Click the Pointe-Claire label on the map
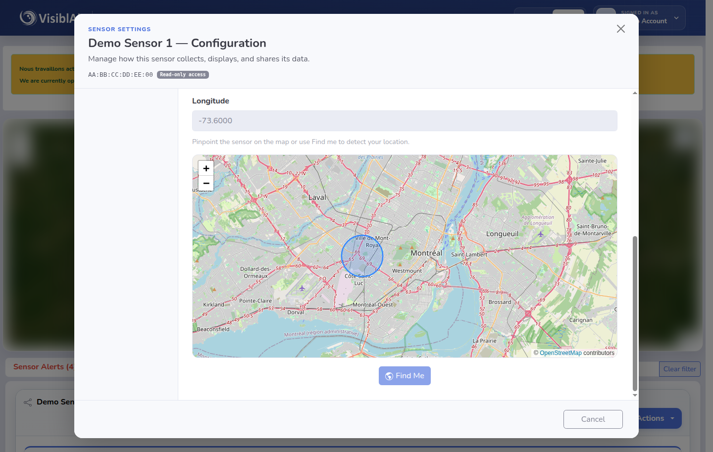This screenshot has width=713, height=452. coord(255,301)
